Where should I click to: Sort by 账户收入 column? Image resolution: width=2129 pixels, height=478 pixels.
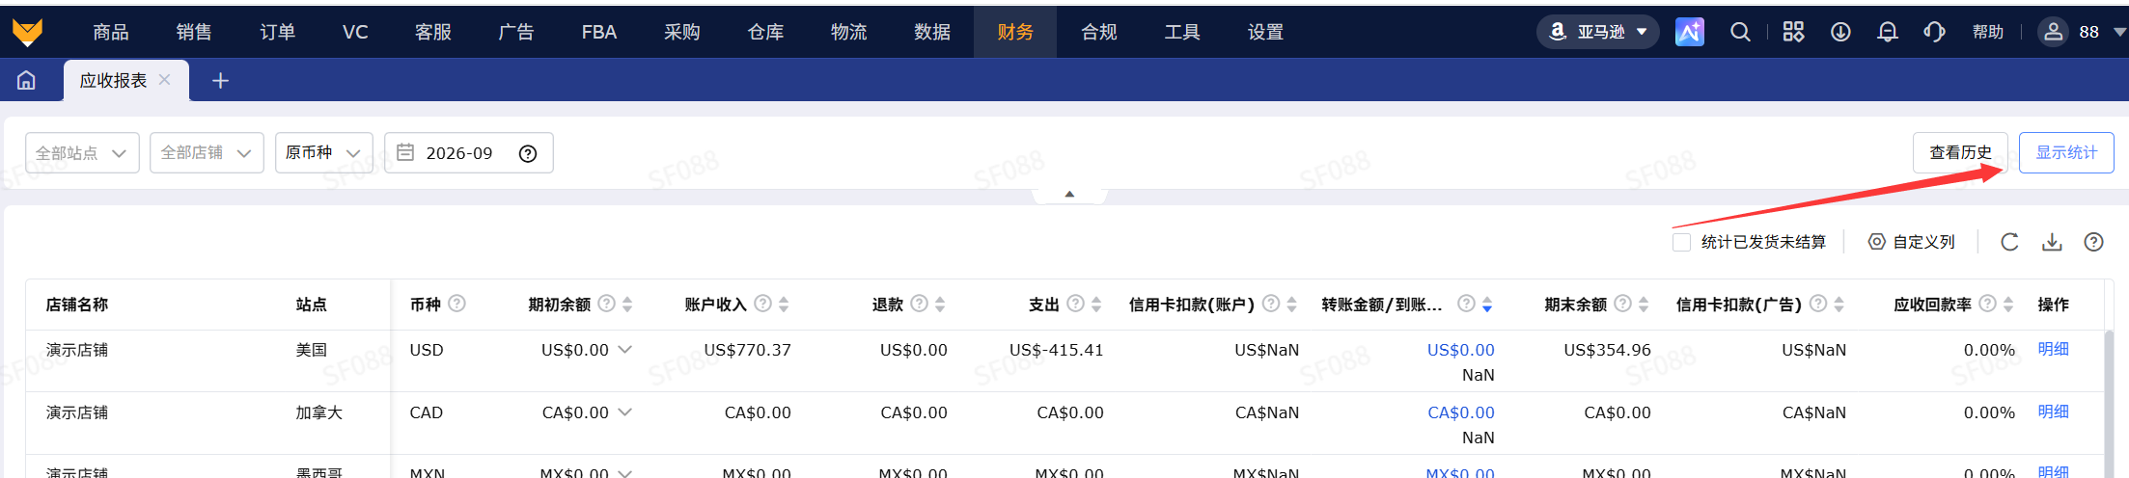784,305
